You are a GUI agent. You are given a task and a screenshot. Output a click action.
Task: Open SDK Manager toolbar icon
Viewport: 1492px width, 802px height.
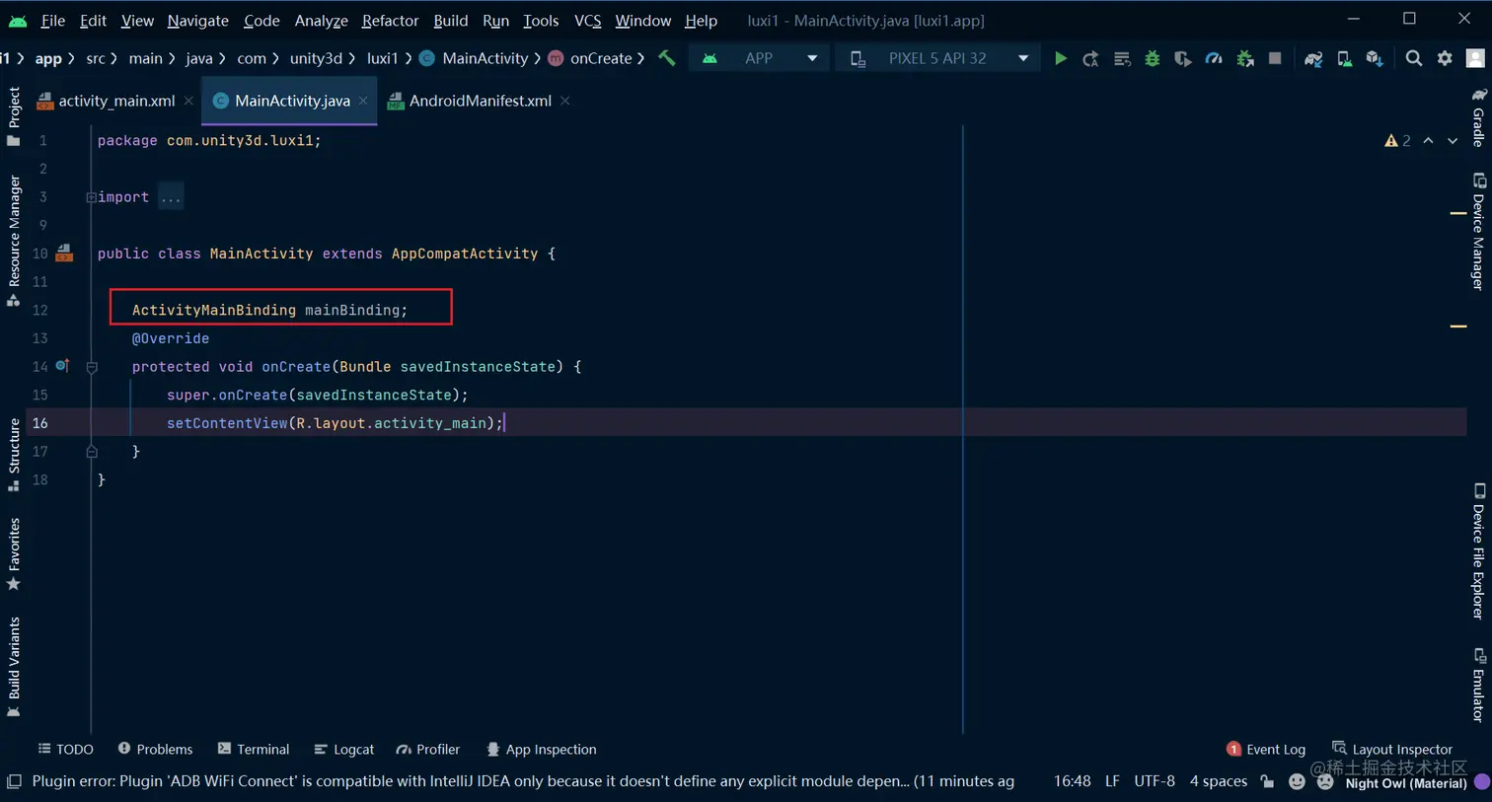(1375, 59)
